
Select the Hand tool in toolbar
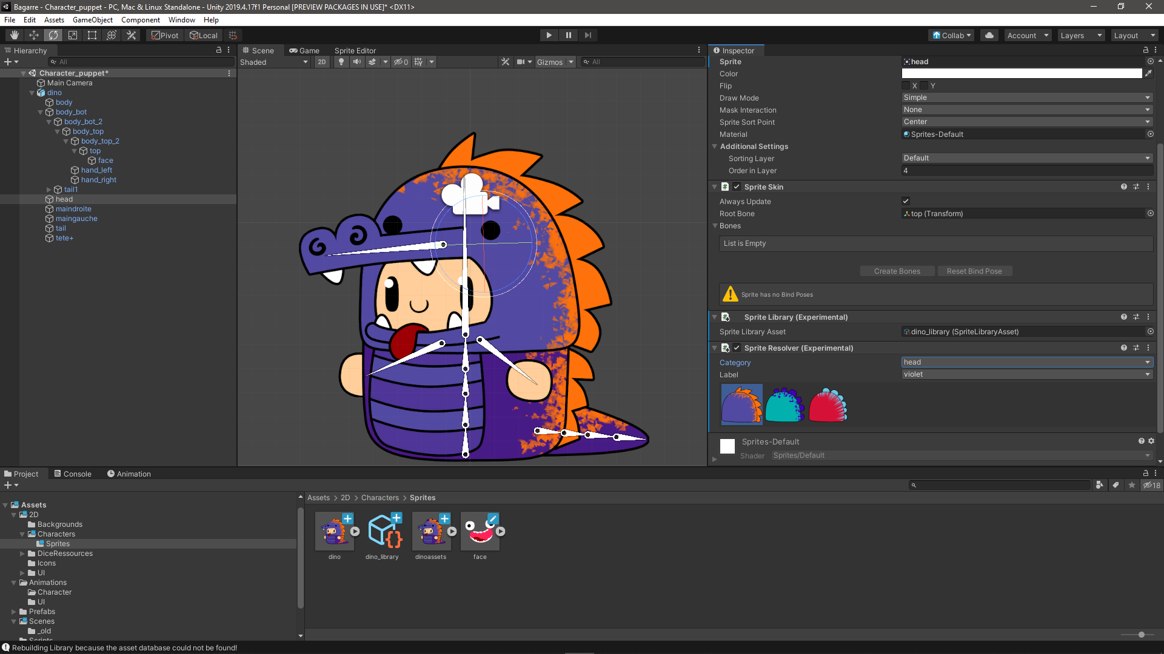15,35
